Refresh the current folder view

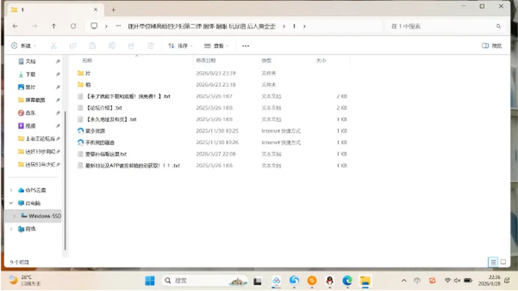[73, 26]
